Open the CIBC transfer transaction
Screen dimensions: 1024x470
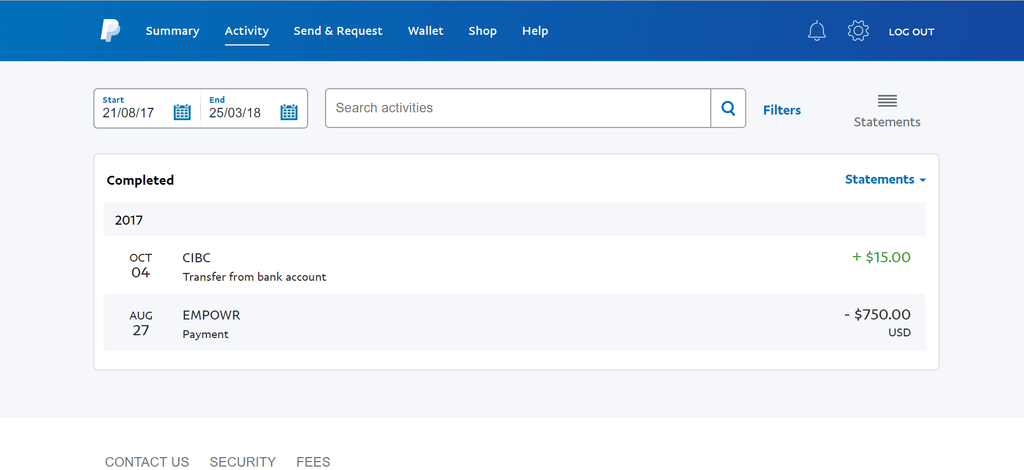coord(515,265)
